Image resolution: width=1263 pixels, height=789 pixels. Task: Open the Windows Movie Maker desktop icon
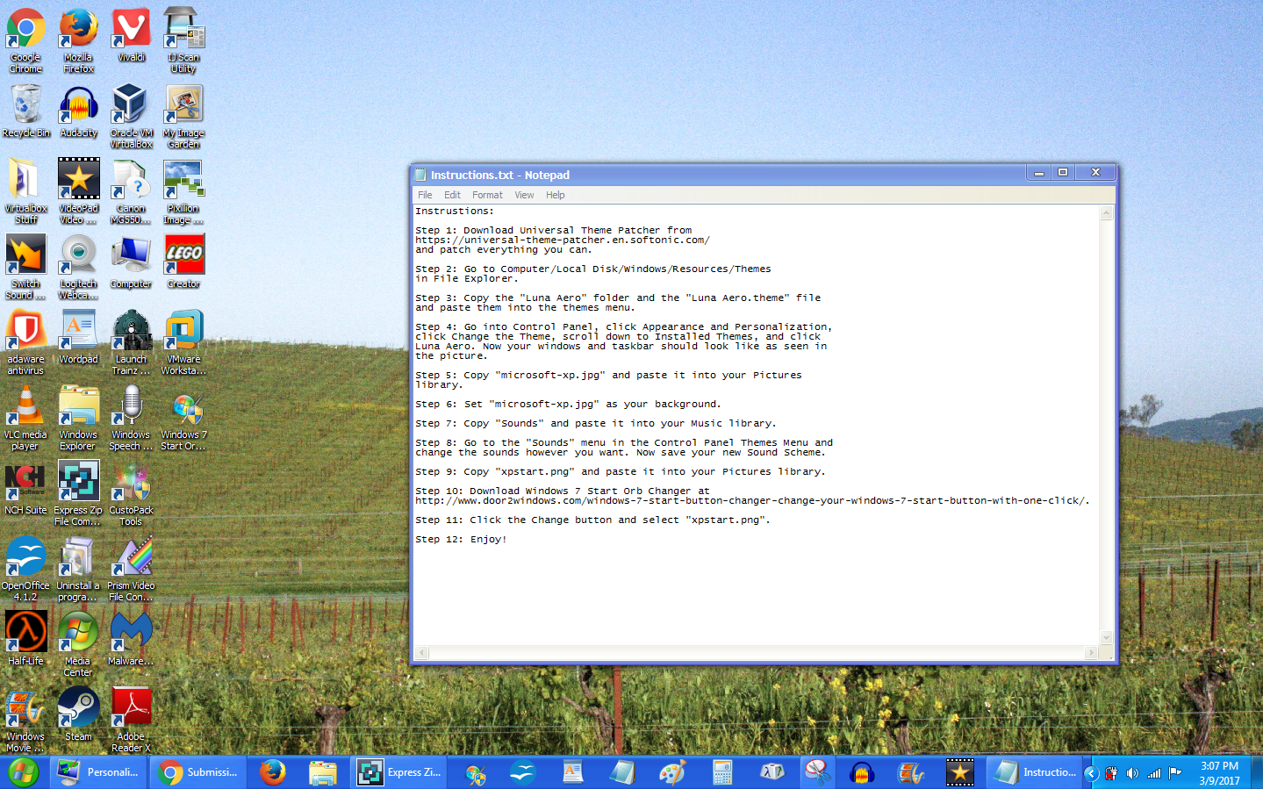tap(25, 720)
